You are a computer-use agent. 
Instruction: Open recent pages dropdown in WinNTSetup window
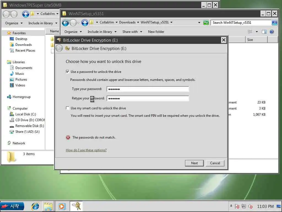click(78, 23)
